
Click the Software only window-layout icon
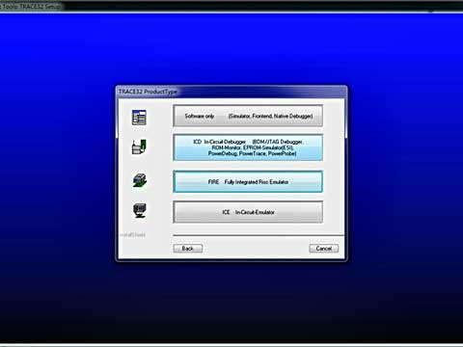[x=139, y=118]
